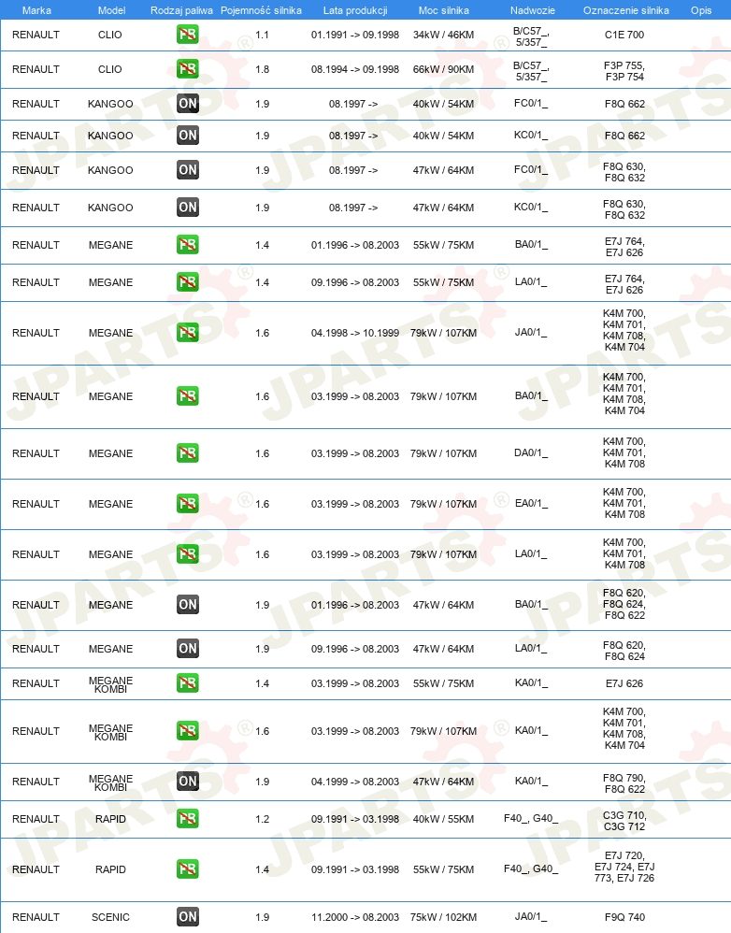
Task: Click petrol icon in Megane 1.6 DA0/1_ row
Action: (187, 453)
